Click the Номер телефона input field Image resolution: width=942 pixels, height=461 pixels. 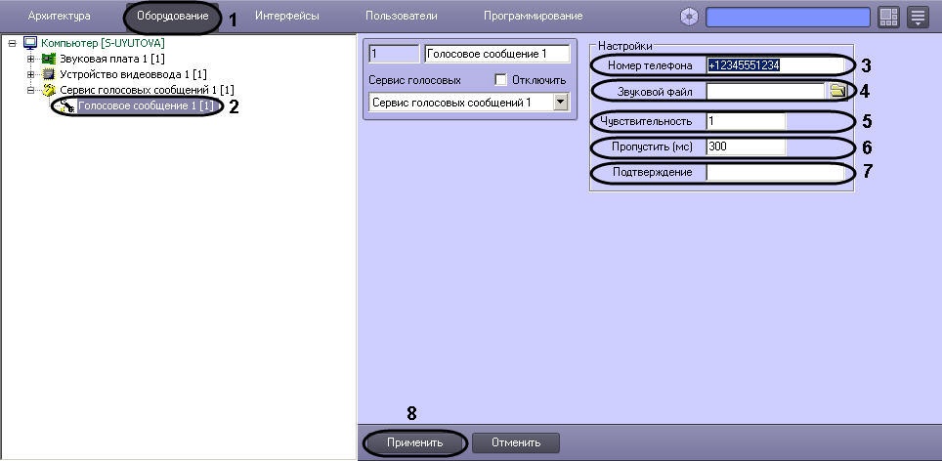pos(772,65)
